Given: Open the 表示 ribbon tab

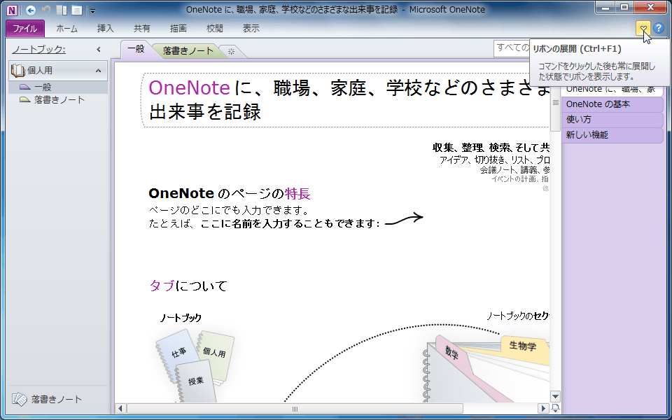Looking at the screenshot, I should (251, 29).
